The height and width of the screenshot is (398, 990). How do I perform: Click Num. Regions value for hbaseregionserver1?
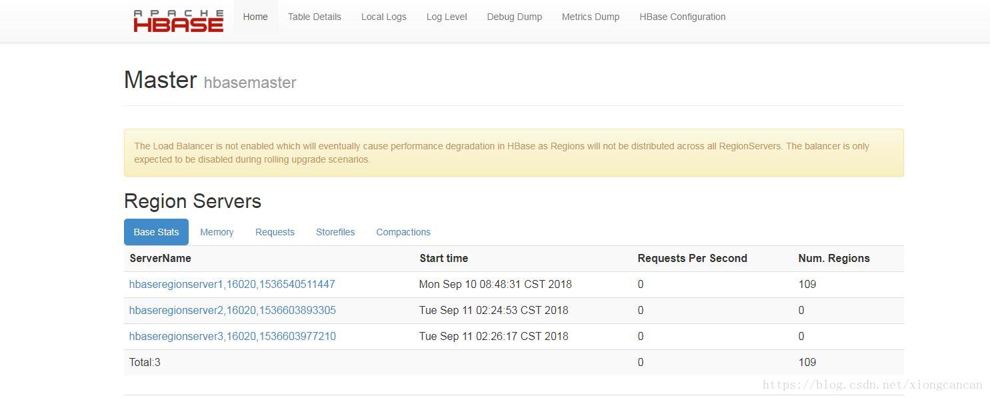coord(807,284)
